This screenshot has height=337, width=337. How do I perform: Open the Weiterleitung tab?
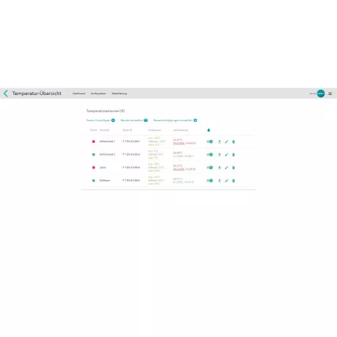tap(119, 94)
